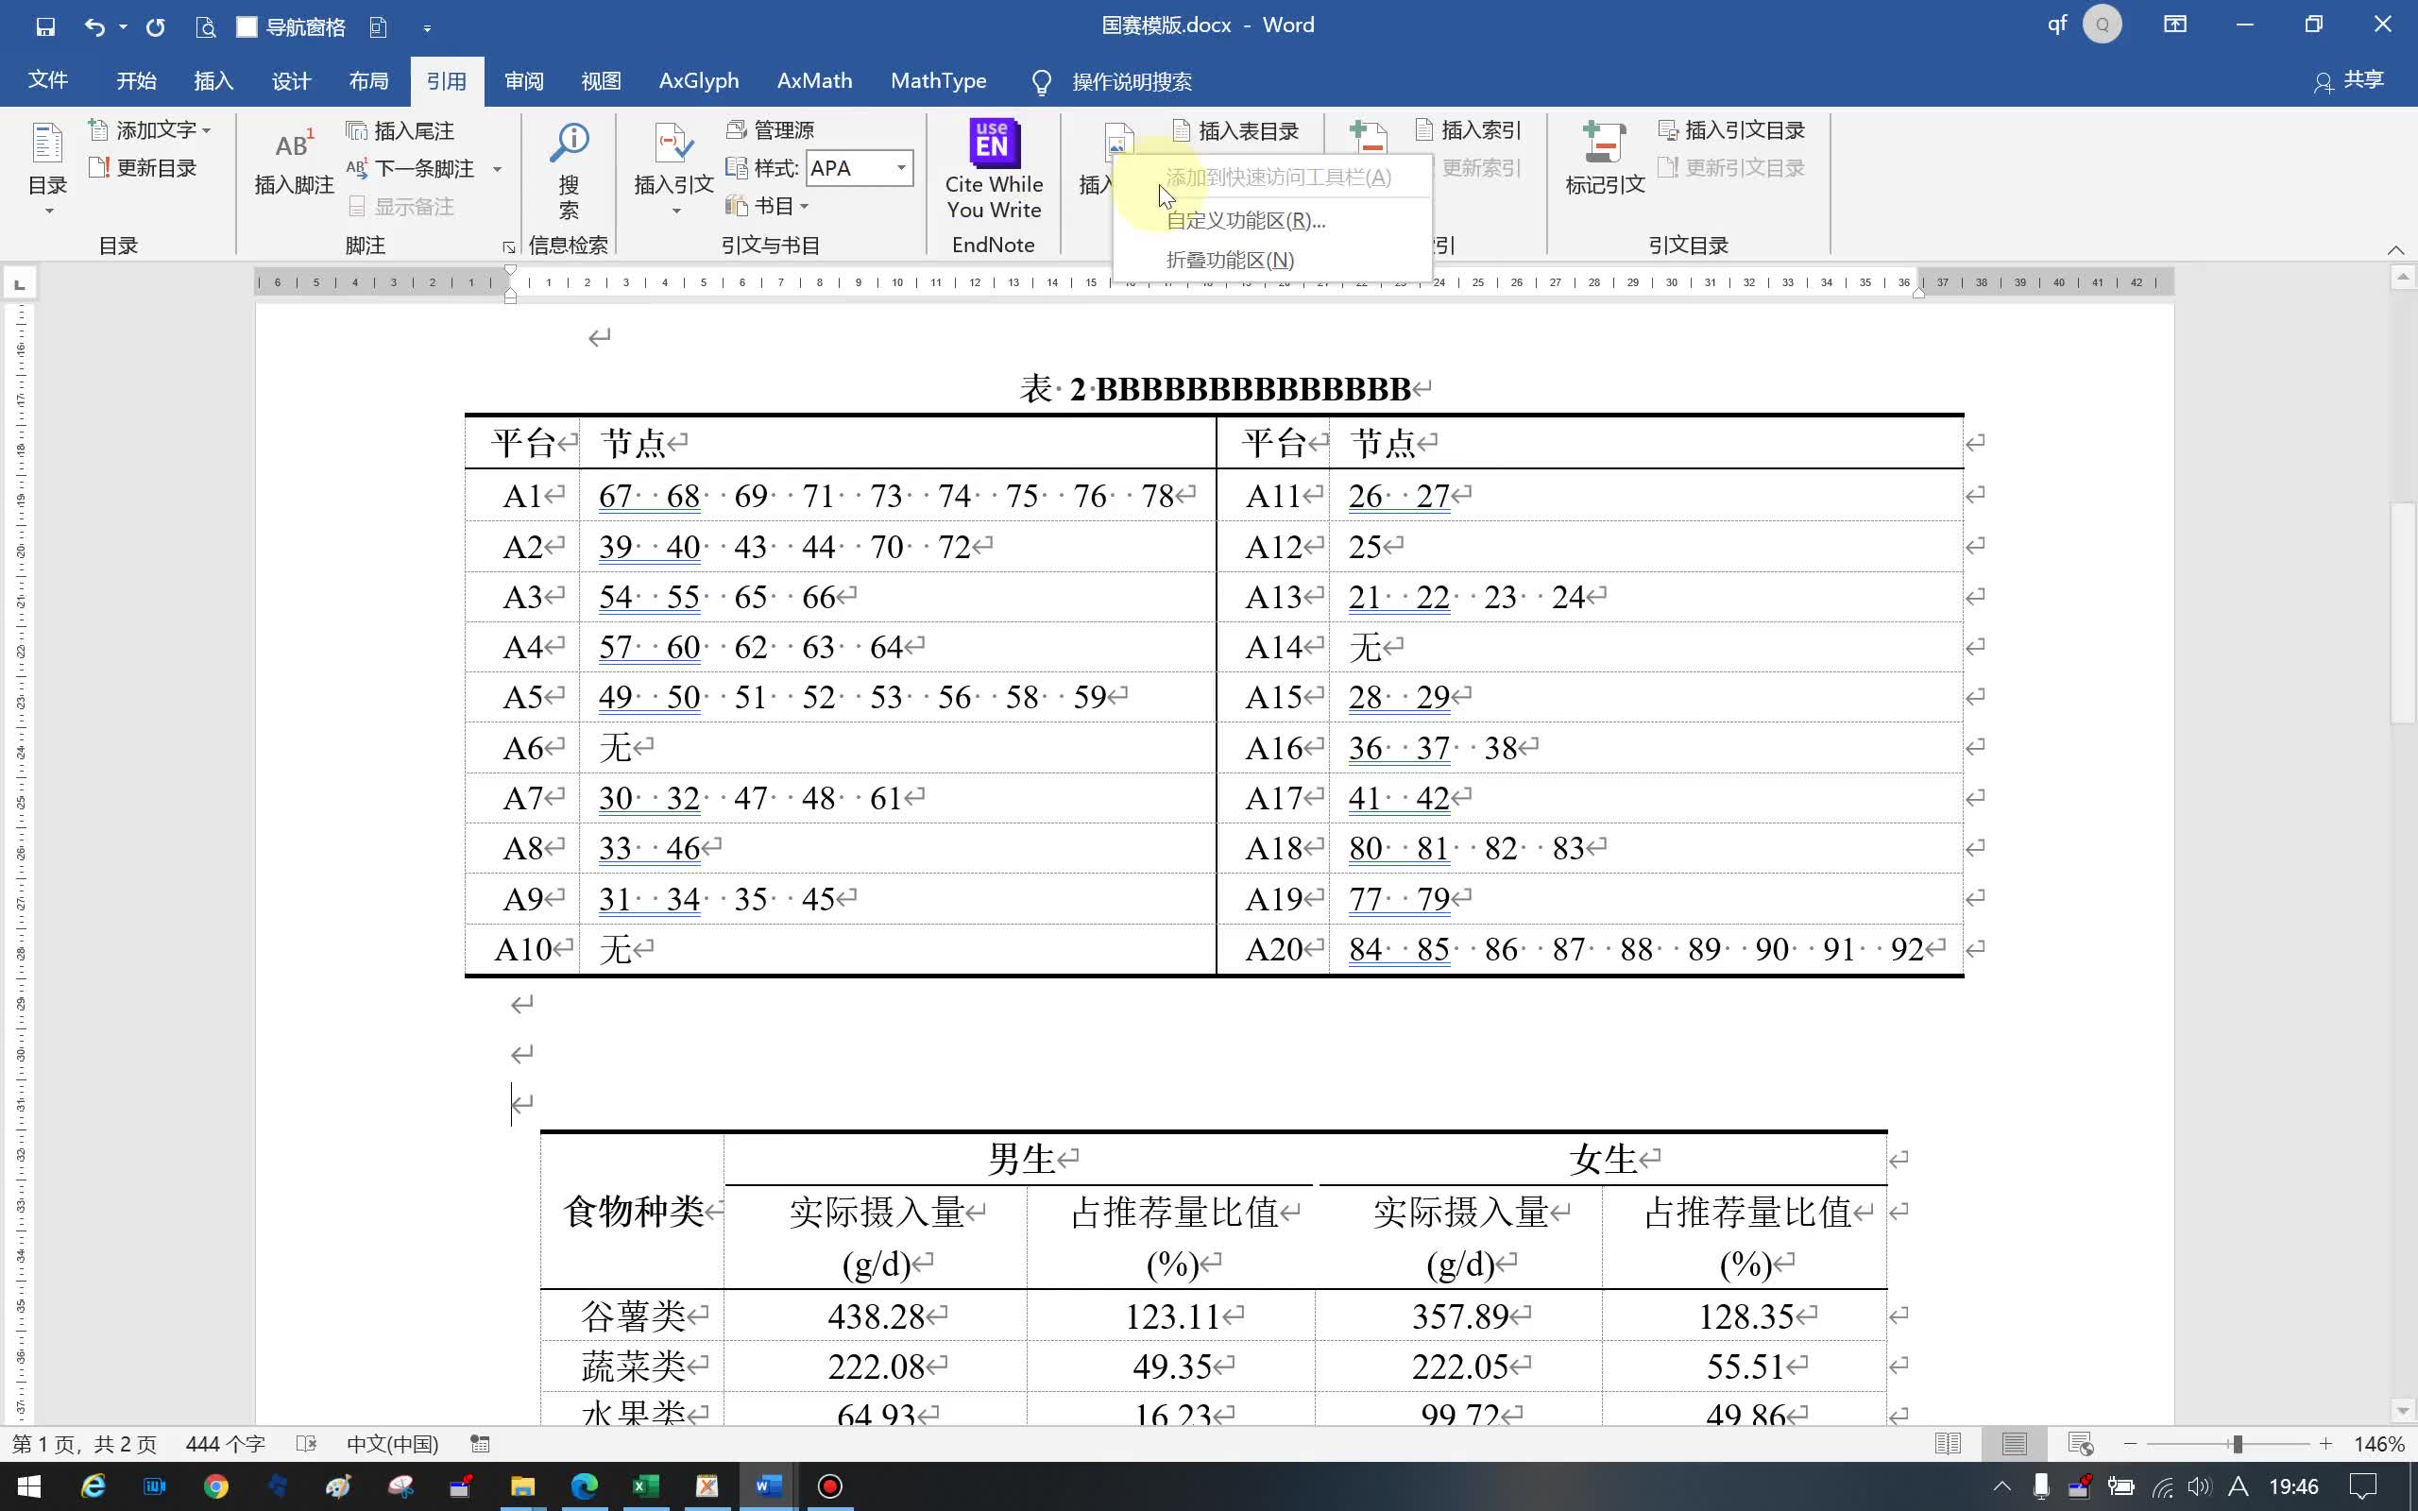
Task: Click the Manage Sources icon
Action: (738, 130)
